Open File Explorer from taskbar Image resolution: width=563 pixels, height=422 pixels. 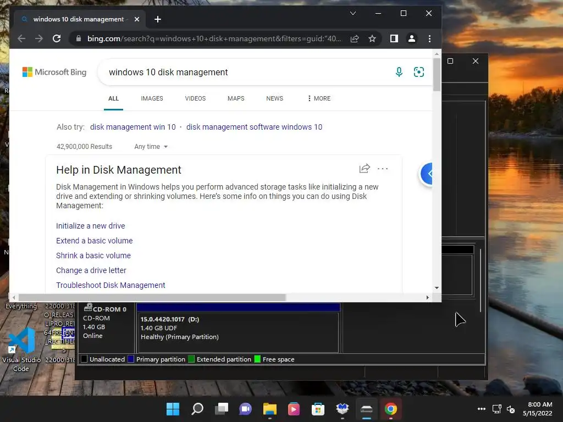[x=269, y=409]
